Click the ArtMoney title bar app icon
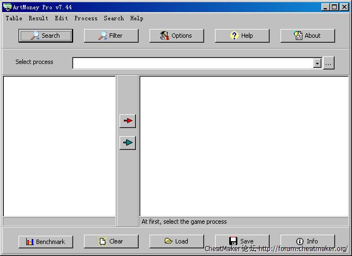 [7, 7]
